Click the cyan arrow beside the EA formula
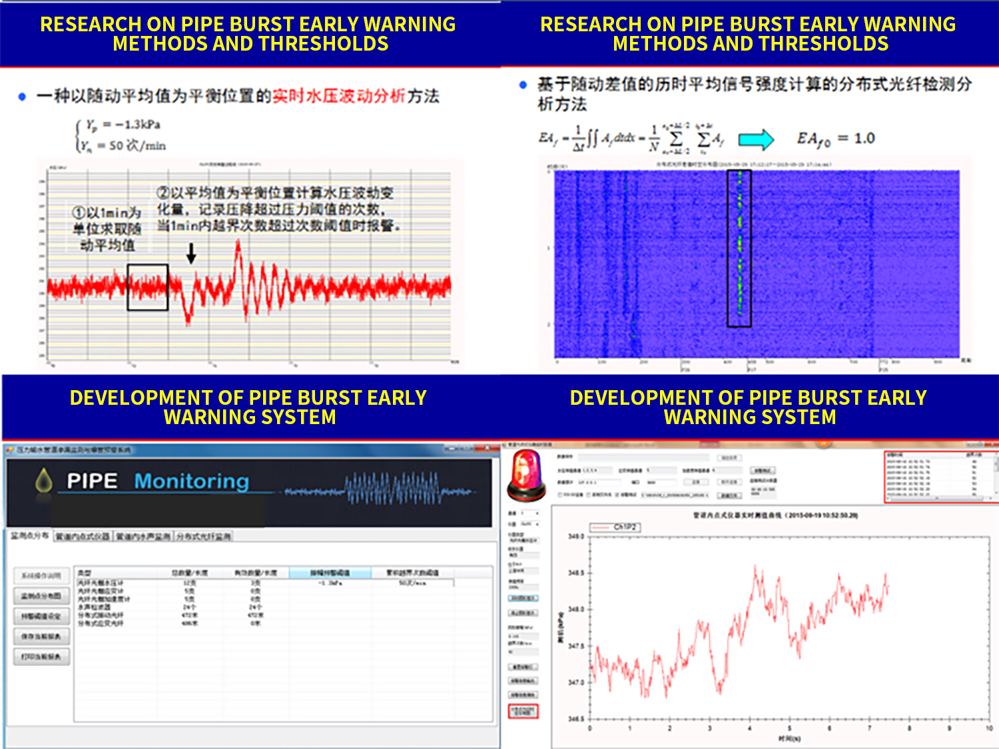Image resolution: width=999 pixels, height=749 pixels. [x=756, y=139]
